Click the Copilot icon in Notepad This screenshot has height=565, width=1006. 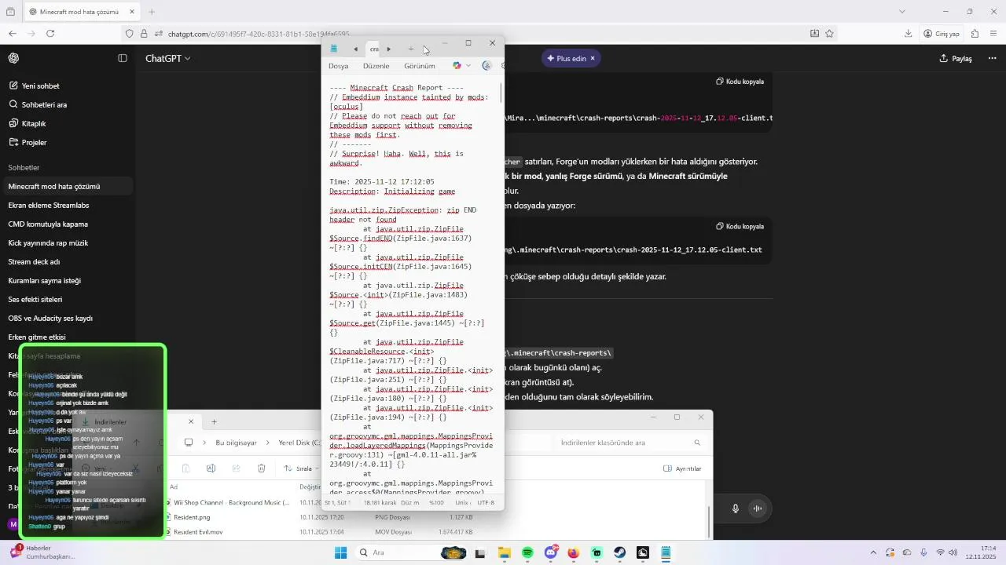457,66
